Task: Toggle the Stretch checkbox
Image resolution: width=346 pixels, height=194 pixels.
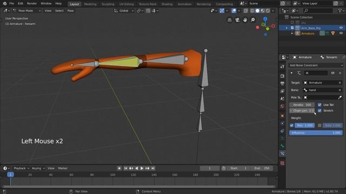Action: click(320, 110)
